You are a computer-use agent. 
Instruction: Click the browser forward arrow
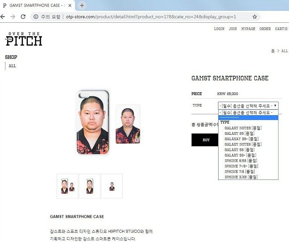tap(13, 17)
